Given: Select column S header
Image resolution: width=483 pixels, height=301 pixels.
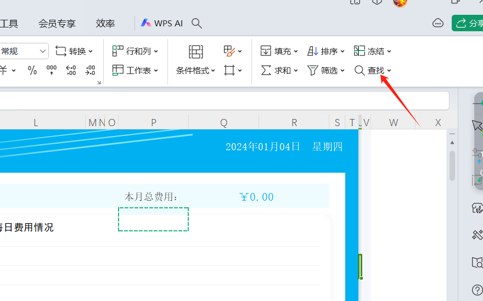Looking at the screenshot, I should 338,122.
